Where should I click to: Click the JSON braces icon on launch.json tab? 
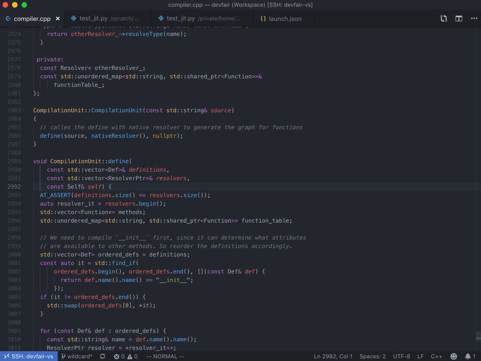coord(263,18)
